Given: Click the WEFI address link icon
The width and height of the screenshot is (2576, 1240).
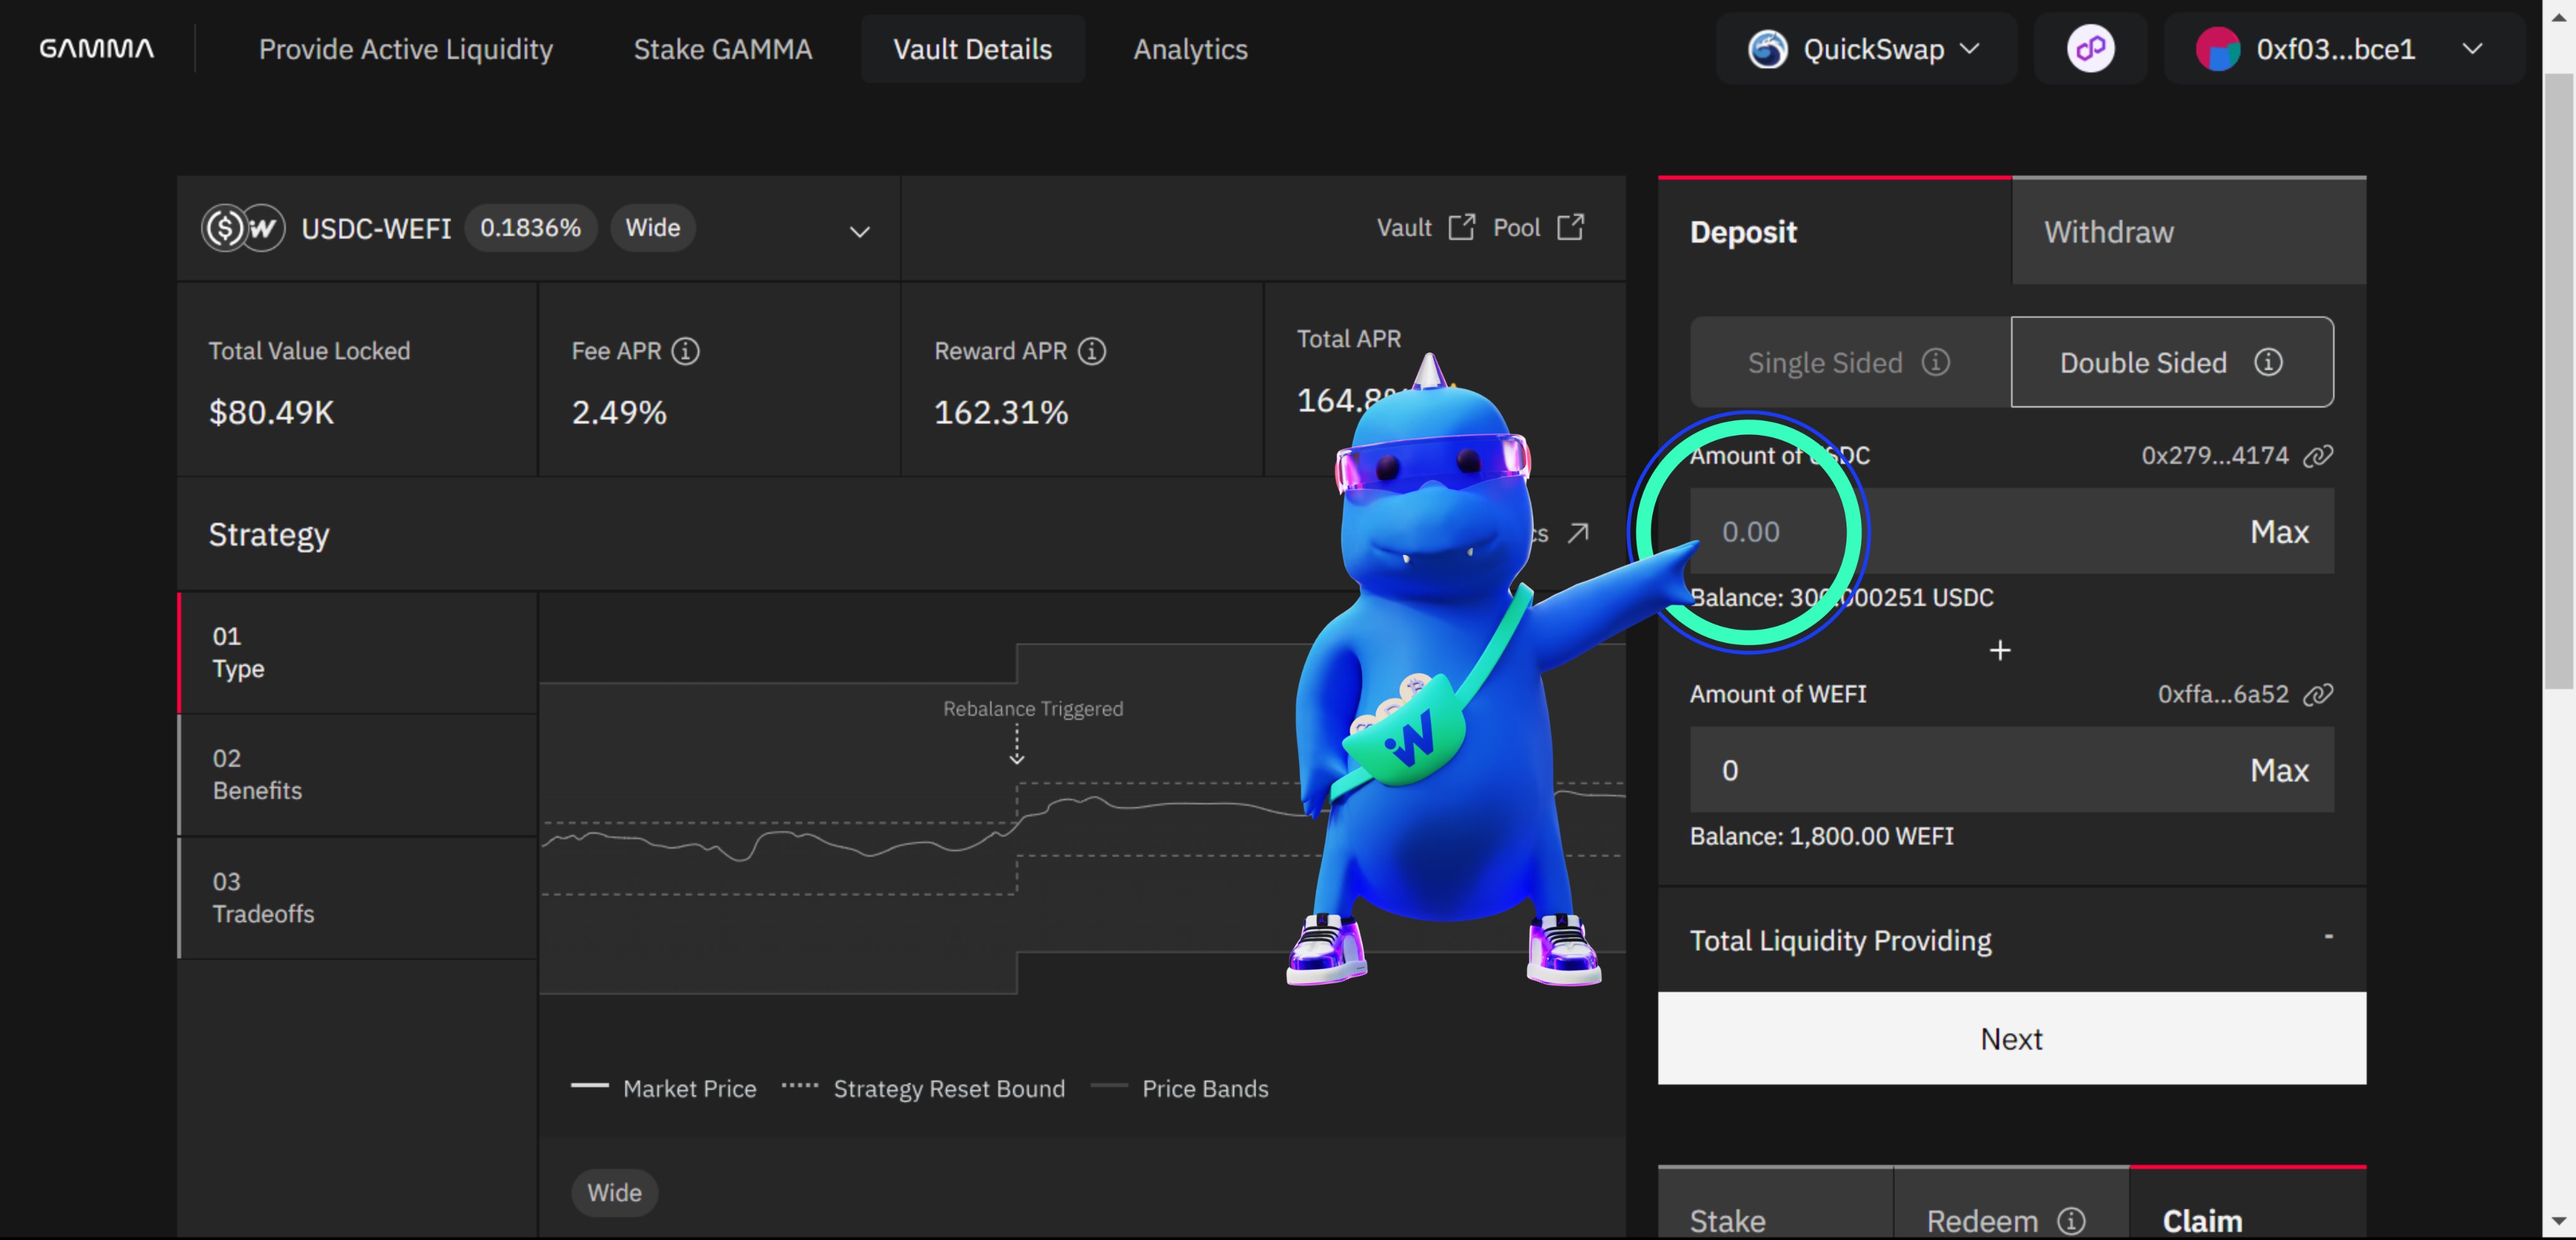Looking at the screenshot, I should click(x=2318, y=694).
